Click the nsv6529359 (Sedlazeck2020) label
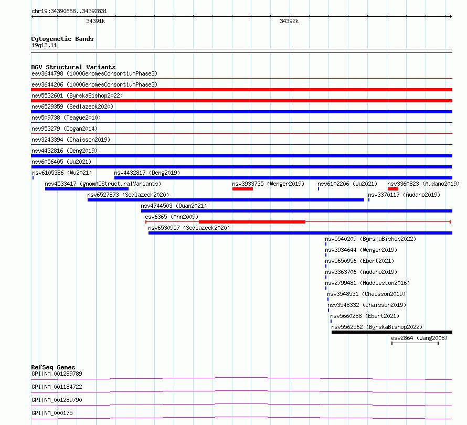This screenshot has width=467, height=425. click(72, 107)
